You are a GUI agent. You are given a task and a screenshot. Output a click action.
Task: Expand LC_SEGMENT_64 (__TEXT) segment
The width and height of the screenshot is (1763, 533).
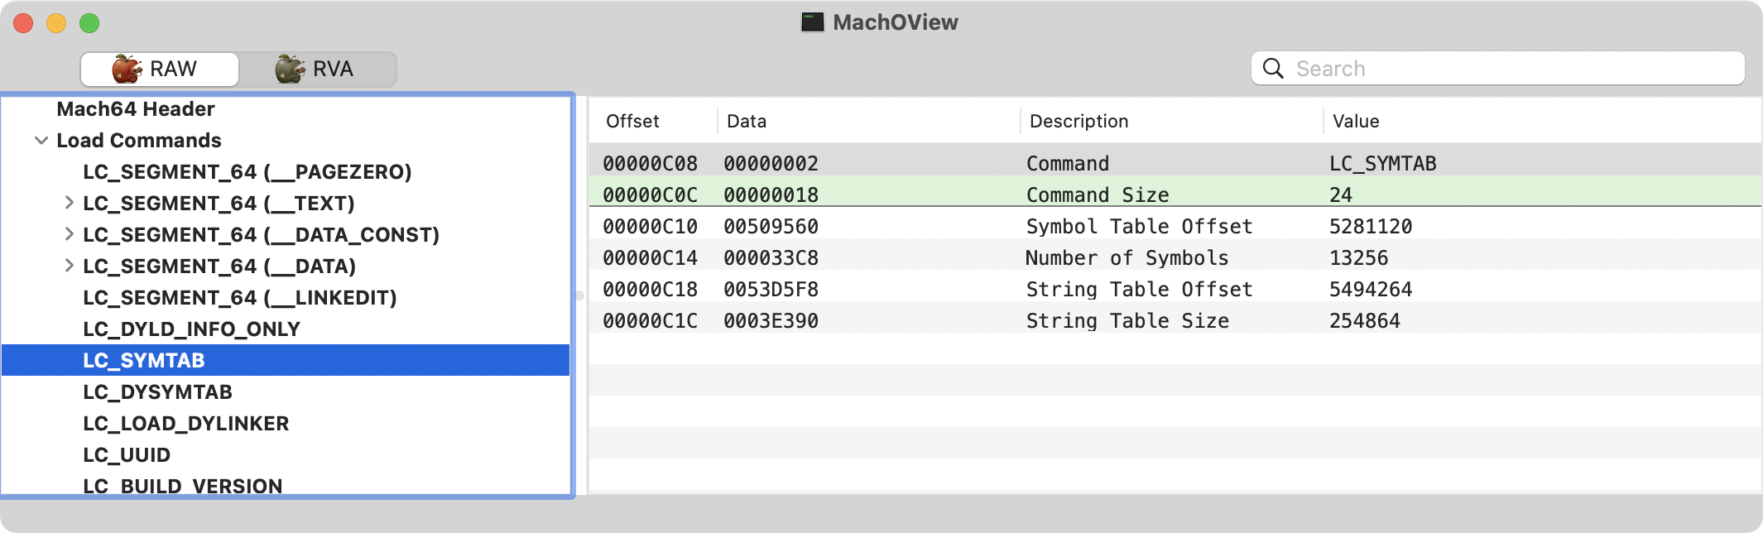[x=69, y=203]
